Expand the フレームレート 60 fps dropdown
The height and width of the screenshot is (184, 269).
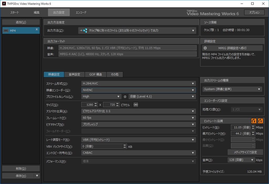click(x=138, y=118)
